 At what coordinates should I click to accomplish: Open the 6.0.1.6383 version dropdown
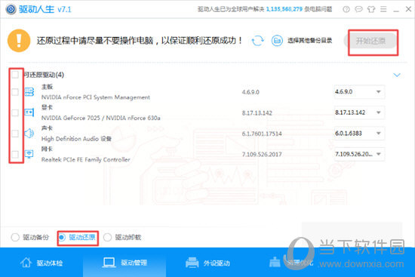(x=359, y=133)
